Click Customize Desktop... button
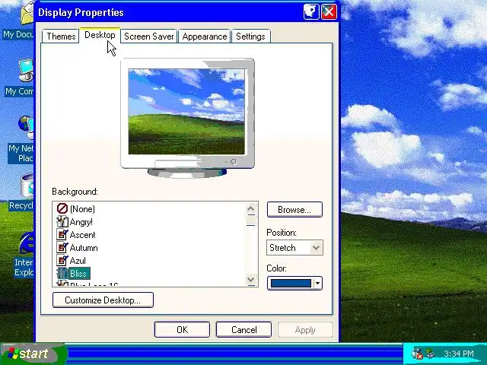487x365 pixels. [x=103, y=300]
